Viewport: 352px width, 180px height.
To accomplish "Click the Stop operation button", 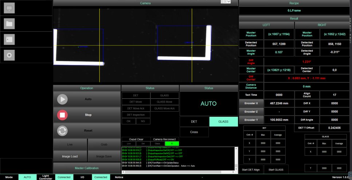I will (x=87, y=115).
